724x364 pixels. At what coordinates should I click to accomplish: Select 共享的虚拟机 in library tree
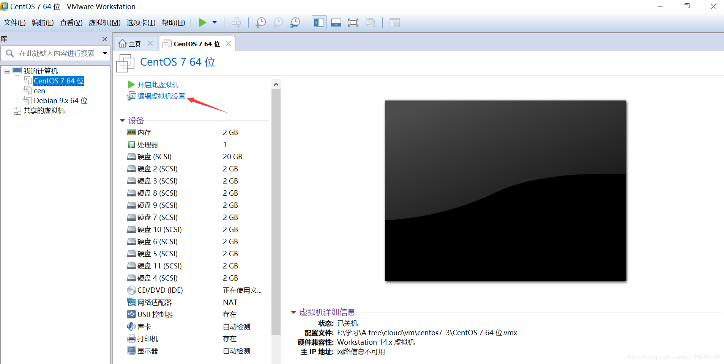click(x=44, y=111)
